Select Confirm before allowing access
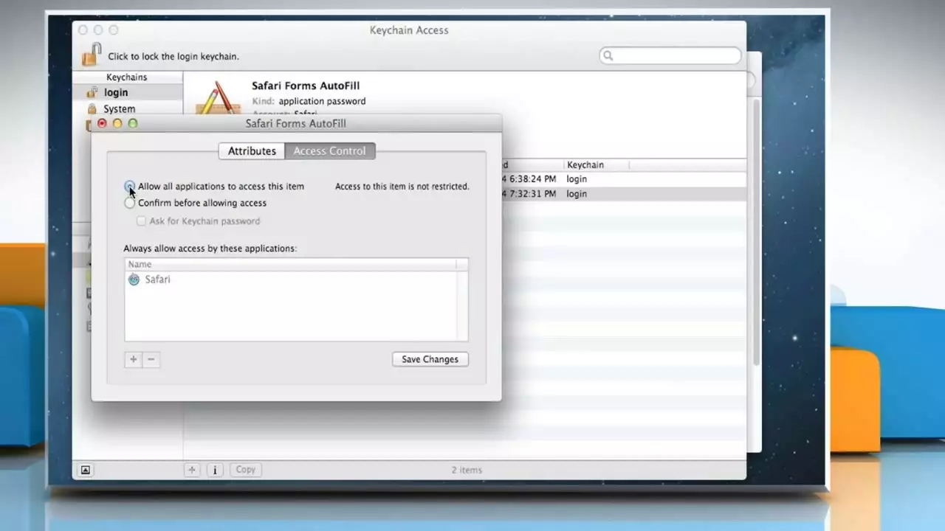 [x=130, y=203]
